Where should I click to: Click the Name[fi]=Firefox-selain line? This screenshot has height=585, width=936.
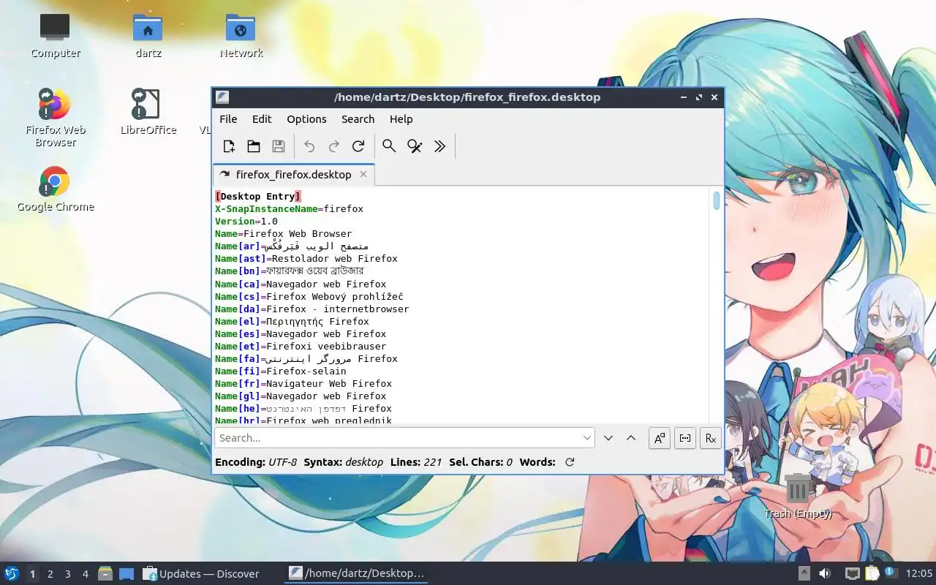tap(281, 371)
